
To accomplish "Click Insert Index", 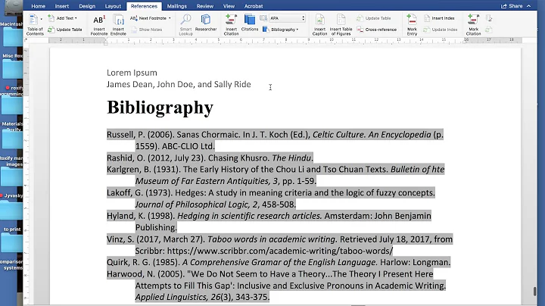I will coord(439,18).
